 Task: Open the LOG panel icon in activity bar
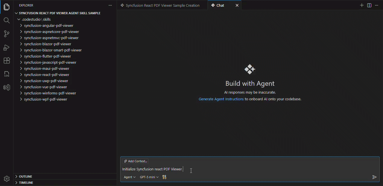pyautogui.click(x=7, y=74)
